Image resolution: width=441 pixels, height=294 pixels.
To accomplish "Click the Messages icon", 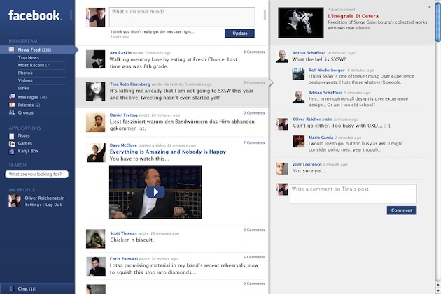I will [x=12, y=97].
